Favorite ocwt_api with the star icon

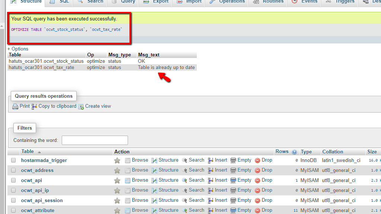pos(117,181)
